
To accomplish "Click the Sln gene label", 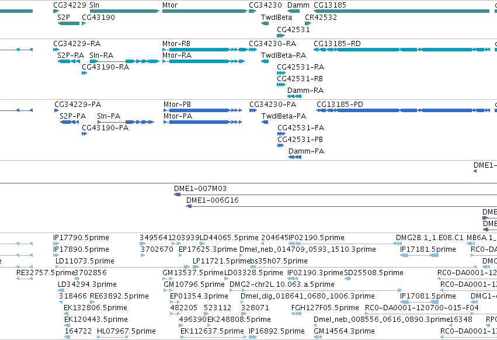I will coord(95,5).
